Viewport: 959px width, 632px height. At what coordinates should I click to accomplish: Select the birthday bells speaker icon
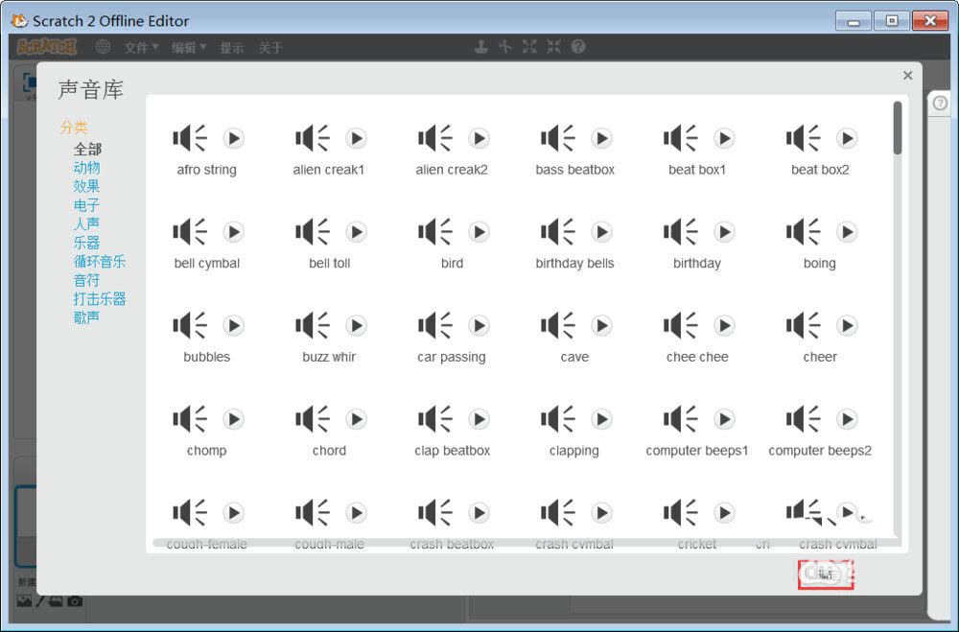[x=557, y=232]
